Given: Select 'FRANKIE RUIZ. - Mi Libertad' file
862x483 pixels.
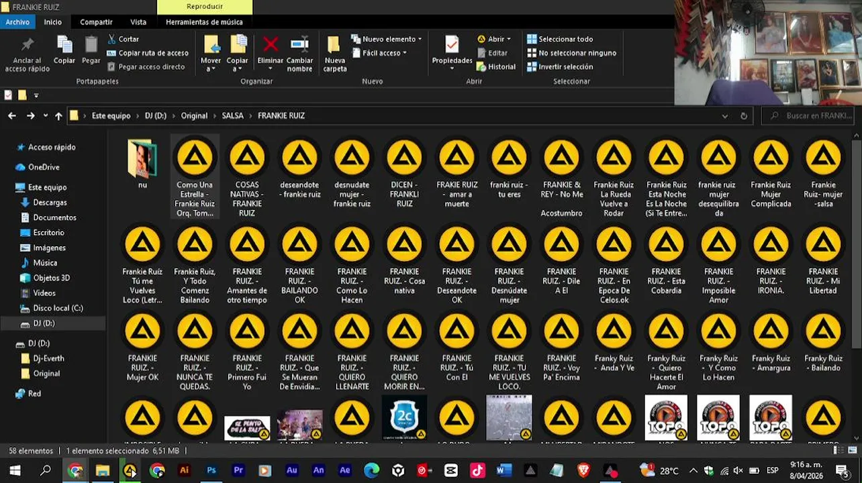Looking at the screenshot, I should pyautogui.click(x=823, y=260).
